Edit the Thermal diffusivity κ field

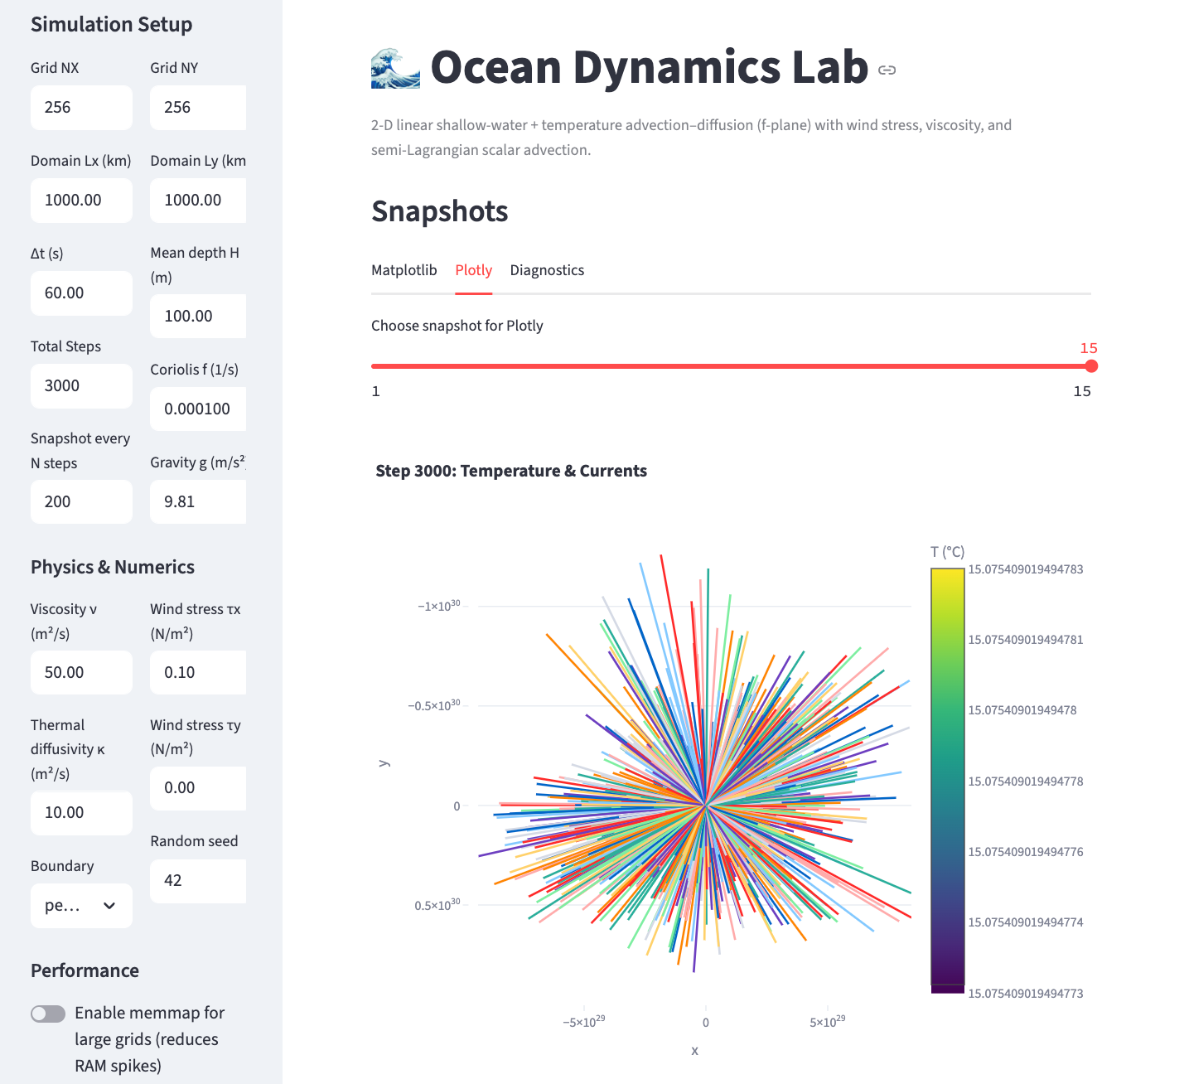click(x=81, y=813)
